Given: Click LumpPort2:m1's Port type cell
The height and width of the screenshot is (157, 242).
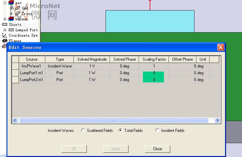Looking at the screenshot, I should 60,80.
